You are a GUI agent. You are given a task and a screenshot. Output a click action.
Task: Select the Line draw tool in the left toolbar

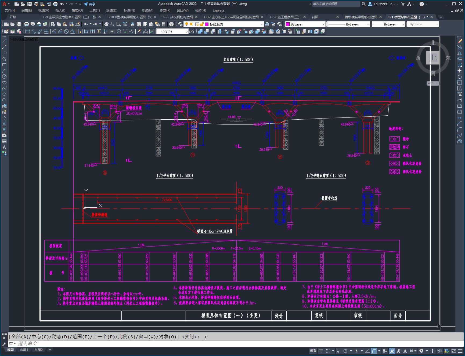coord(4,41)
